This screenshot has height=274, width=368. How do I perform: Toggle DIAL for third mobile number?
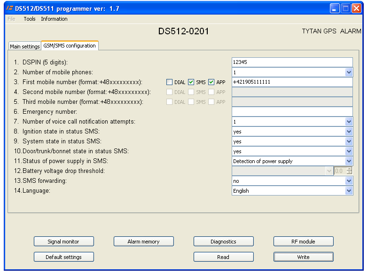(169, 102)
